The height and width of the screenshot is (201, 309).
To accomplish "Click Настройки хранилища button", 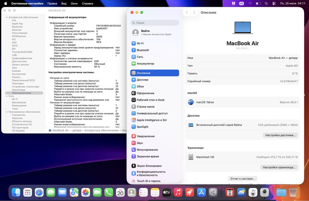I will click(x=279, y=167).
